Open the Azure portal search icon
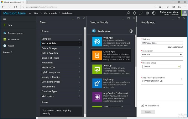 [x=128, y=13]
